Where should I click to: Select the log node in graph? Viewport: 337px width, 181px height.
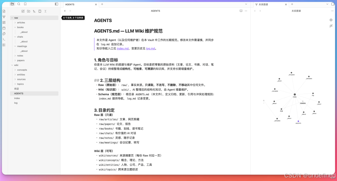point(313,94)
